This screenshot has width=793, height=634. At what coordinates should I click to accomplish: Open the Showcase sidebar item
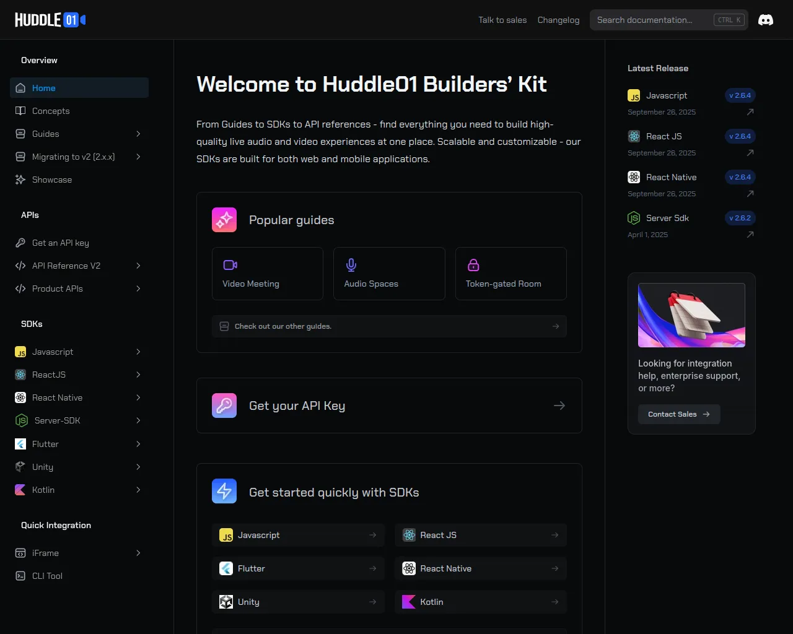[x=79, y=180]
